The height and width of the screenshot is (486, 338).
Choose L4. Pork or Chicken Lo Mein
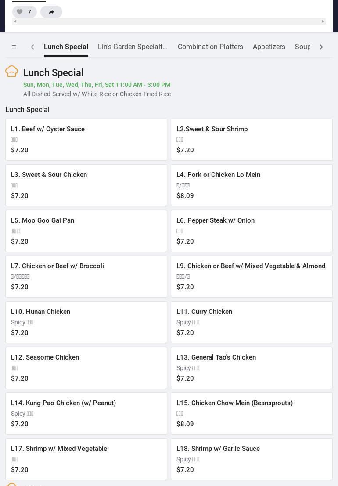coord(252,185)
